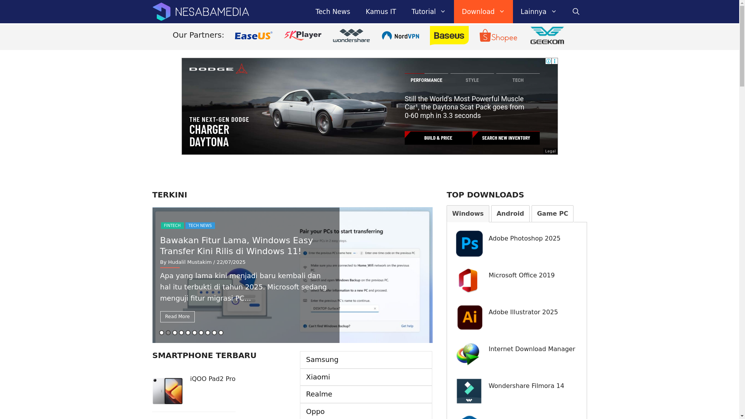Open the Nesabamedia home logo
This screenshot has height=419, width=745.
click(201, 12)
